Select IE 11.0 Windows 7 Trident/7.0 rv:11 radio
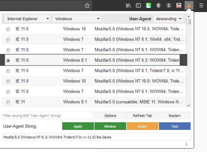 point(8,71)
